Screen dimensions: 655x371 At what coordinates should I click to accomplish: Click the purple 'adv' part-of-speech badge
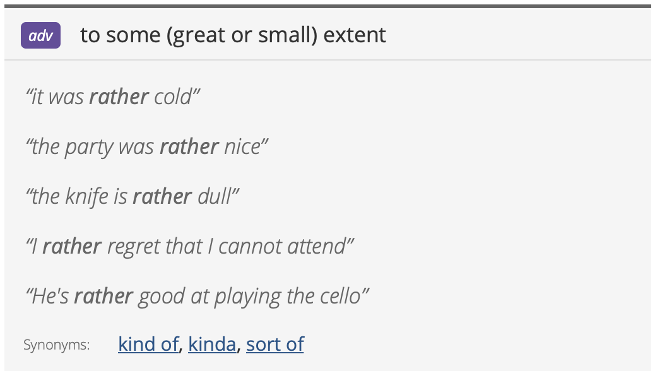41,35
